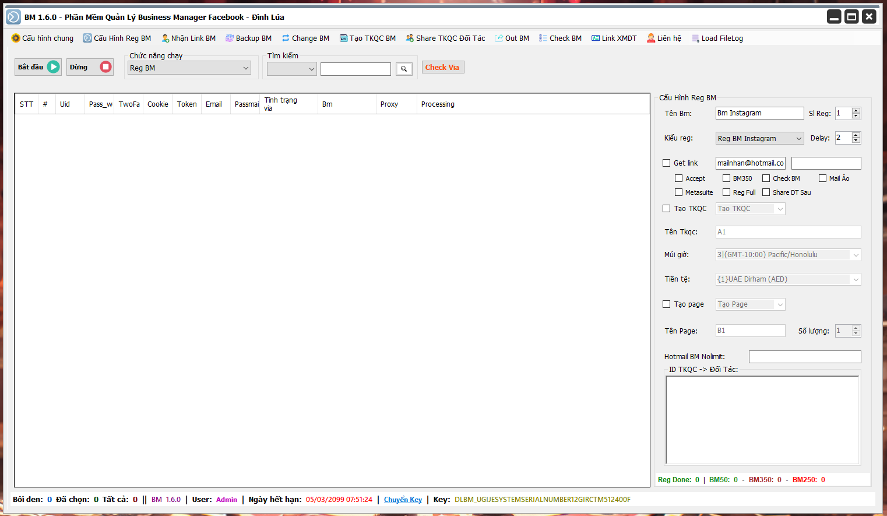This screenshot has height=516, width=887.
Task: Click the Cấu hình chung gear icon
Action: pyautogui.click(x=16, y=38)
